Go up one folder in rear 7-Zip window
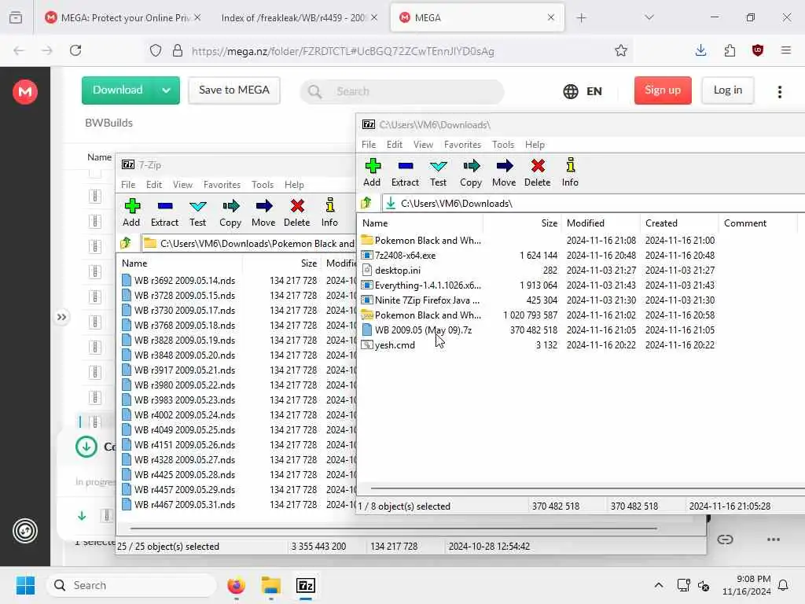The width and height of the screenshot is (805, 604). click(126, 244)
